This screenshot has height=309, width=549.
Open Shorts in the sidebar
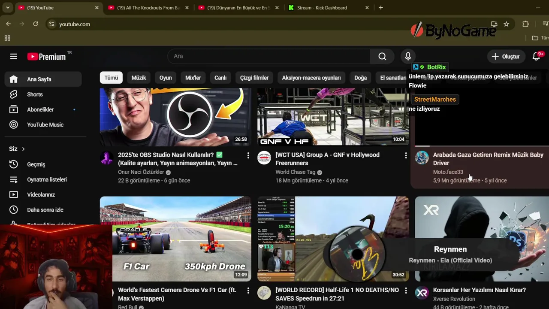(x=43, y=94)
